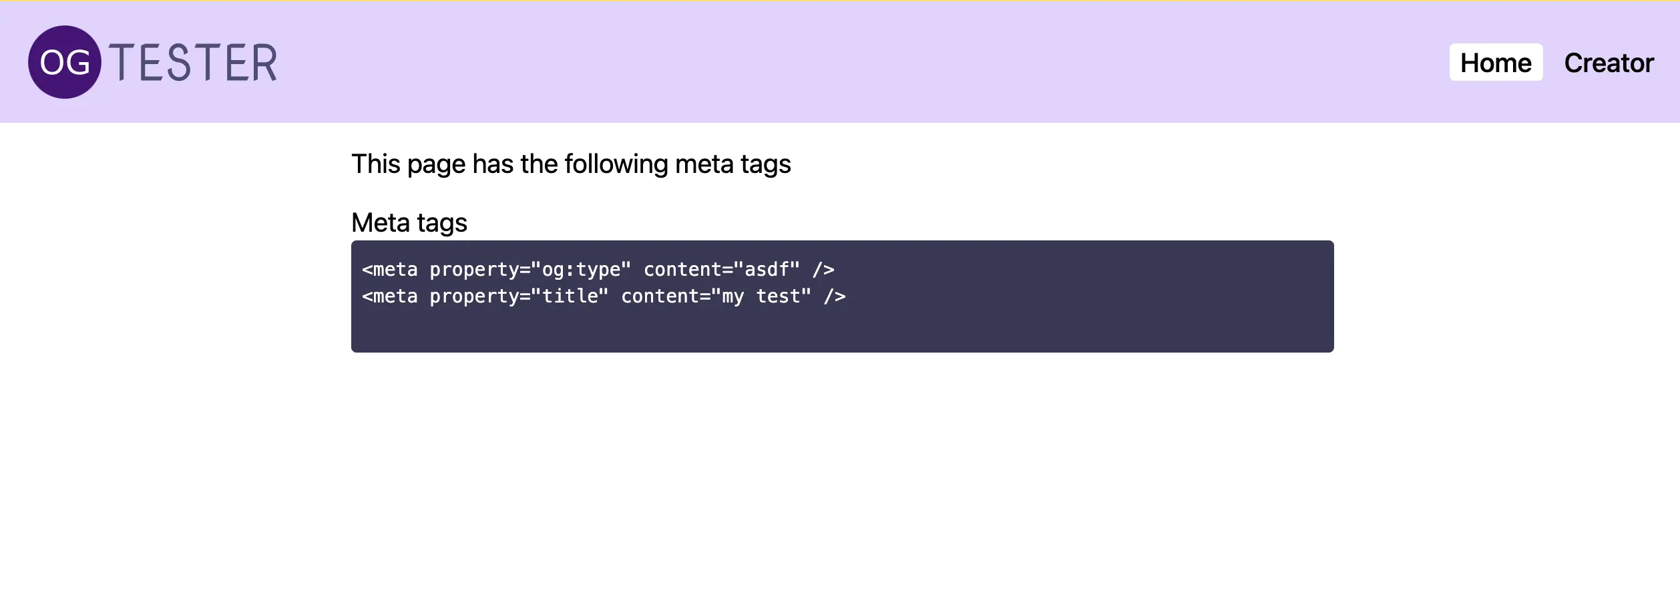Select the "Meta tags" heading

tap(409, 223)
